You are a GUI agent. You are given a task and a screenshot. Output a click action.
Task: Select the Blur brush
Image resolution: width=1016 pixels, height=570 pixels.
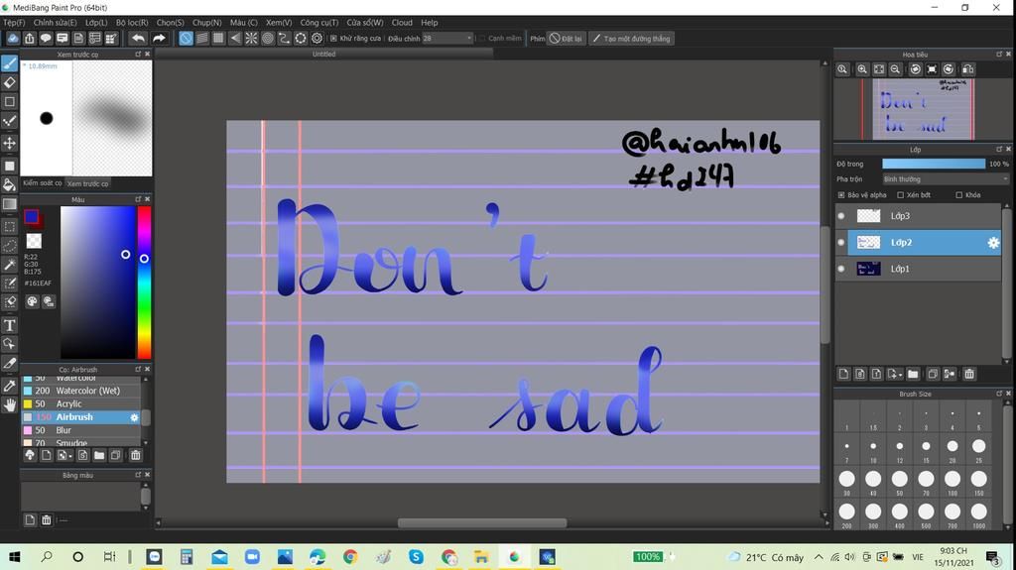coord(81,430)
